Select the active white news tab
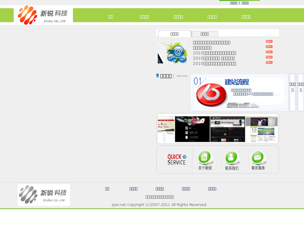The image size is (304, 228). [x=175, y=34]
